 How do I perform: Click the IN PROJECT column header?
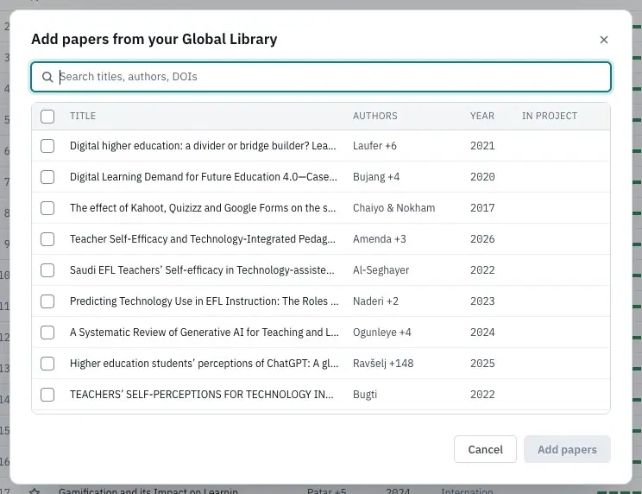(550, 116)
